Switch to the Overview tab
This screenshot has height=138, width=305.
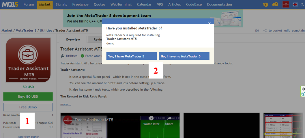[x=73, y=40]
